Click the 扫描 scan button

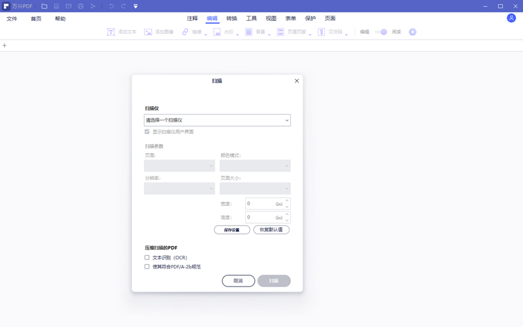[274, 281]
